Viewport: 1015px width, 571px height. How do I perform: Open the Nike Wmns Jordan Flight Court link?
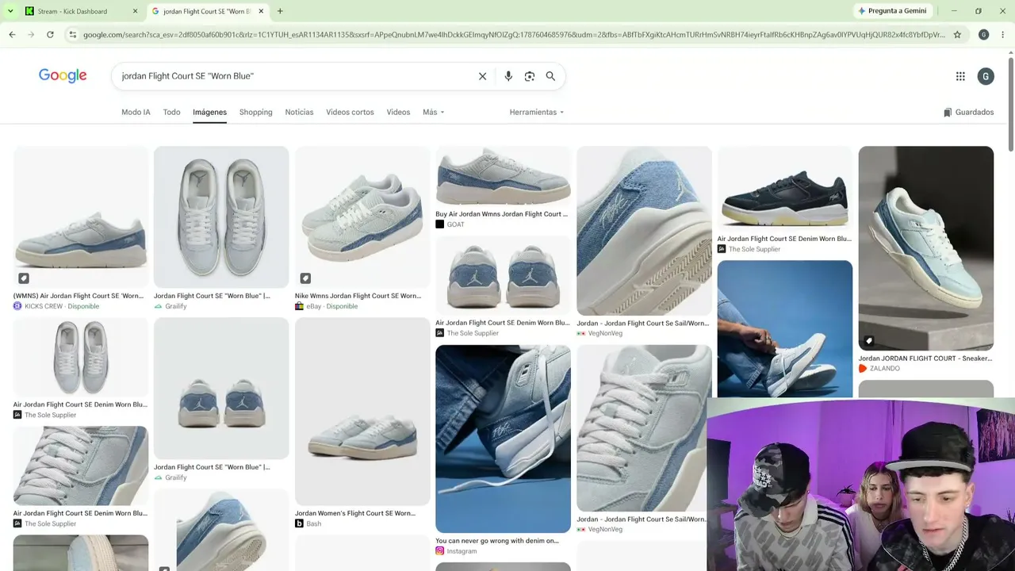[358, 296]
